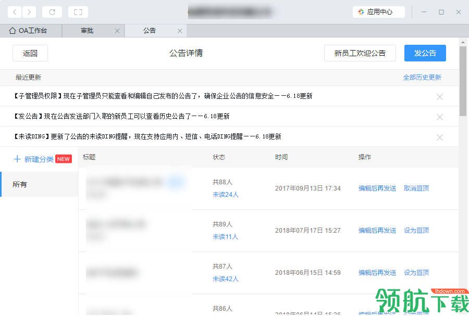
Task: Dismiss the 子管理员权限 update notice
Action: (x=440, y=97)
